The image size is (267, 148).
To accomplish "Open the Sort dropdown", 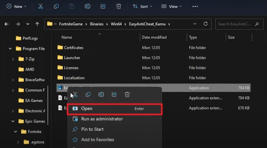I will [x=142, y=7].
